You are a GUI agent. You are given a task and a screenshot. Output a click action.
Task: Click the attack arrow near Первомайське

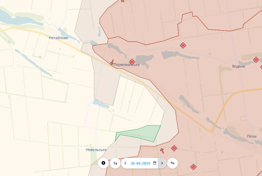click(x=112, y=62)
